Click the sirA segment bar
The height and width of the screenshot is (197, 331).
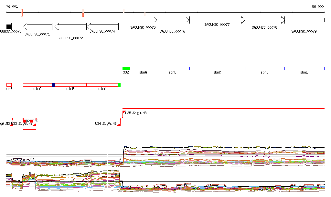(x=102, y=85)
